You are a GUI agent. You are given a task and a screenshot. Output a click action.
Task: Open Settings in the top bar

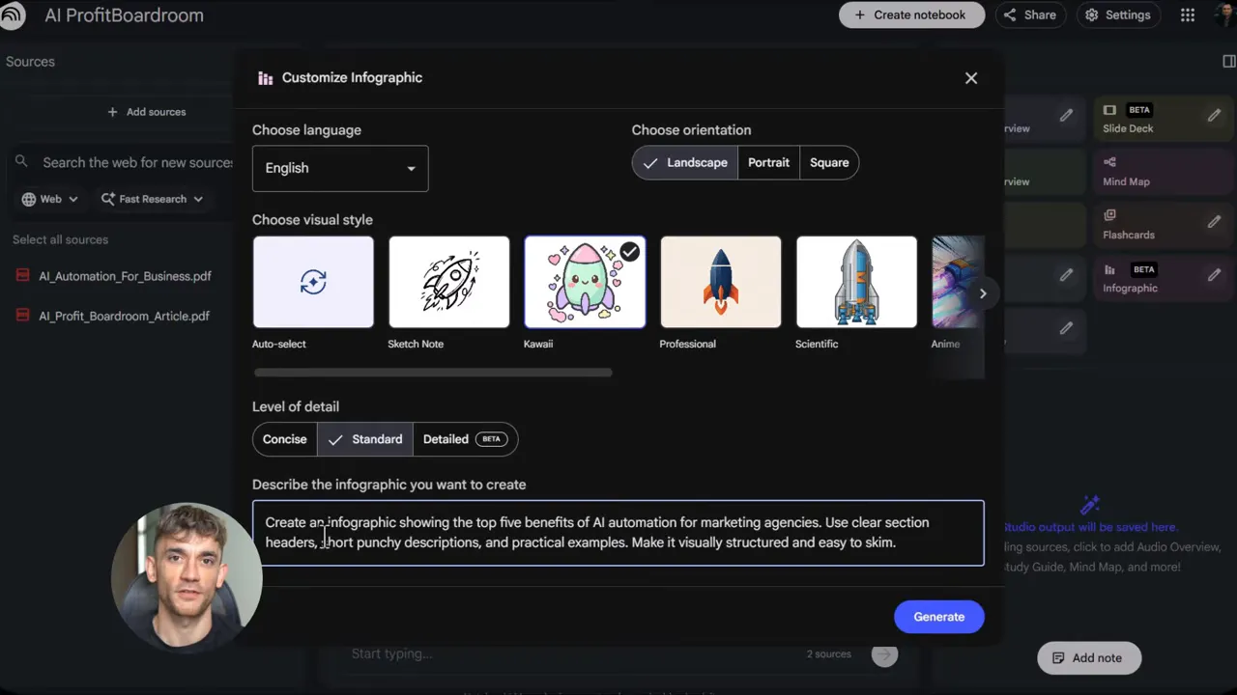click(x=1118, y=14)
